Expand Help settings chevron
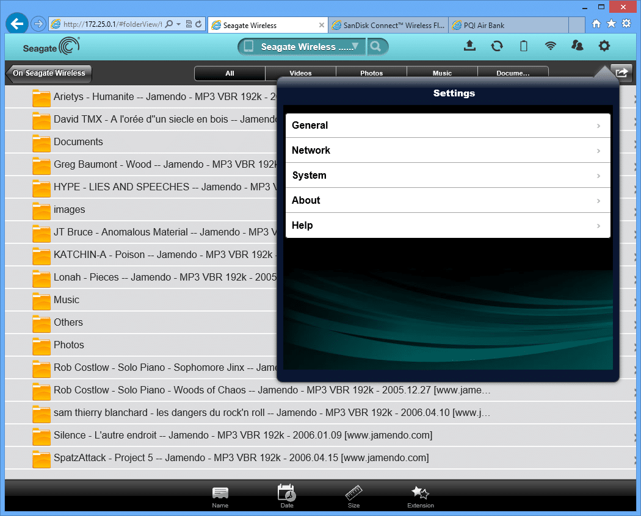The width and height of the screenshot is (641, 516). [x=598, y=226]
